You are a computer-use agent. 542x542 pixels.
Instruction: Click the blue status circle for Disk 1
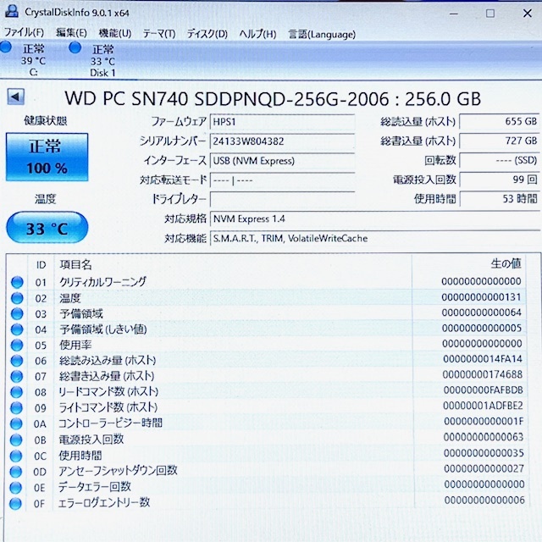pos(75,47)
